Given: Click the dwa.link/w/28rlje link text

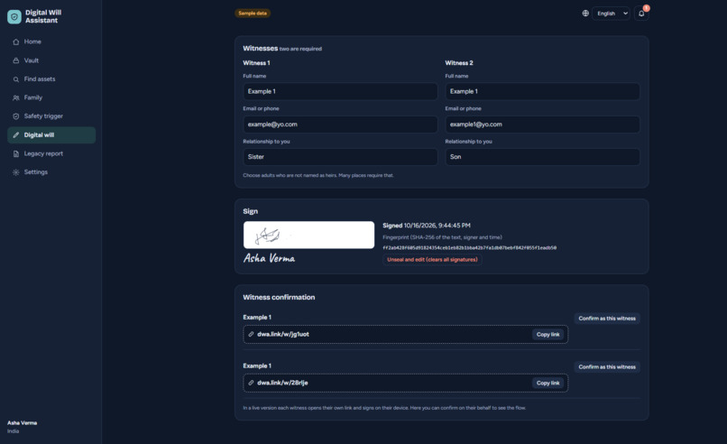Looking at the screenshot, I should 282,383.
